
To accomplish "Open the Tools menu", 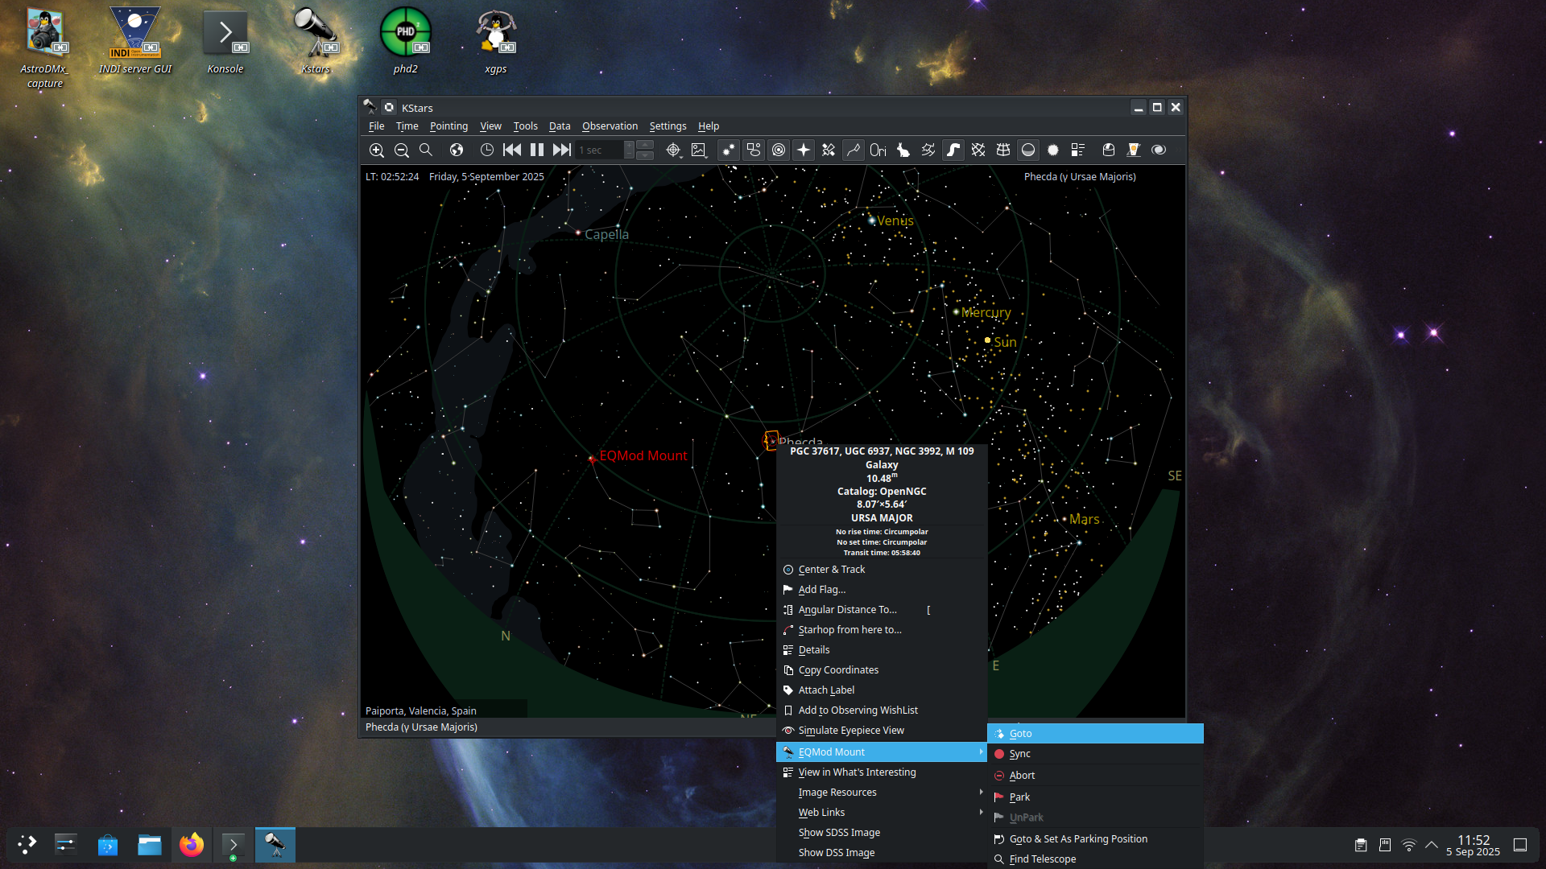I will 525,126.
